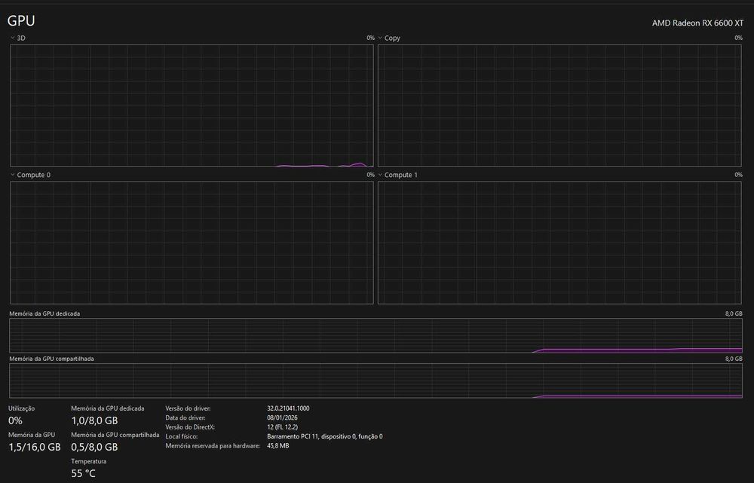The height and width of the screenshot is (483, 754).
Task: Click the GPU heading title
Action: click(21, 20)
